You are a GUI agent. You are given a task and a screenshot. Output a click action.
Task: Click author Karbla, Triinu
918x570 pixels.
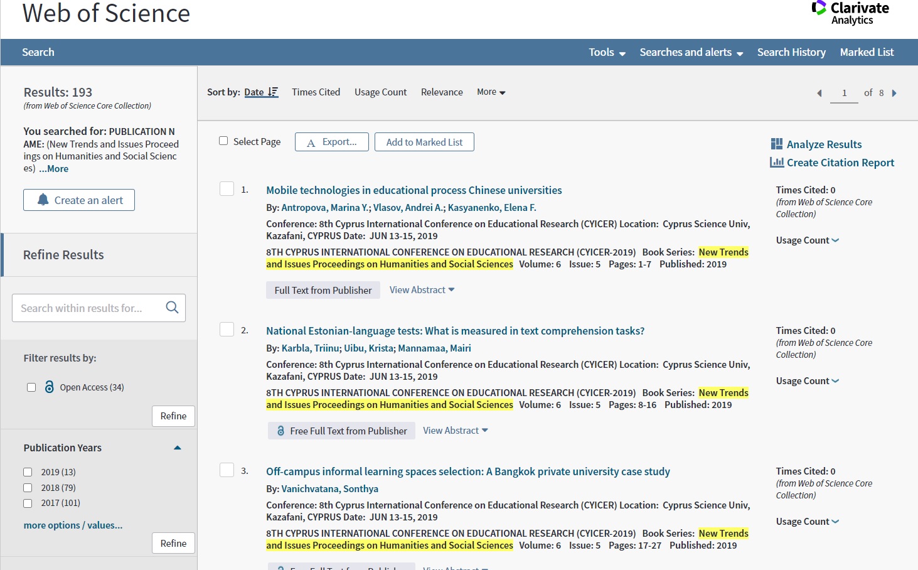point(310,348)
